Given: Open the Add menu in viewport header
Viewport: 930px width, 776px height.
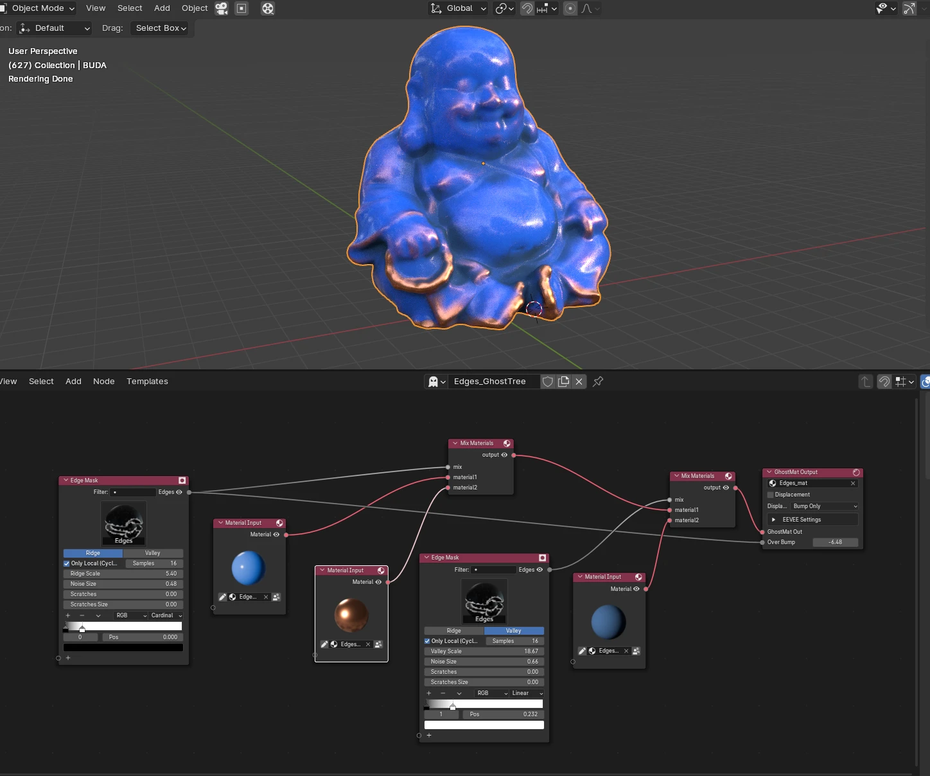Looking at the screenshot, I should coord(162,8).
